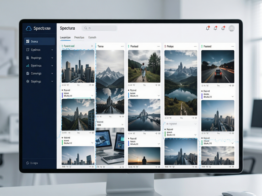
Task: Open the car on highway photo
Action: pyautogui.click(x=218, y=67)
